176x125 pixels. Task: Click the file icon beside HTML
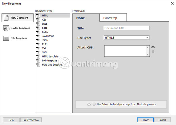pos(38,16)
